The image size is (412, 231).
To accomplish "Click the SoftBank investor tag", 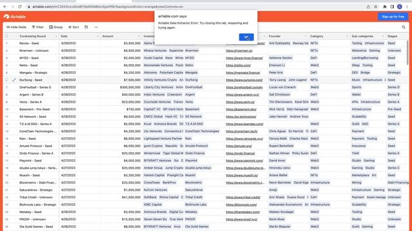I will click(150, 197).
